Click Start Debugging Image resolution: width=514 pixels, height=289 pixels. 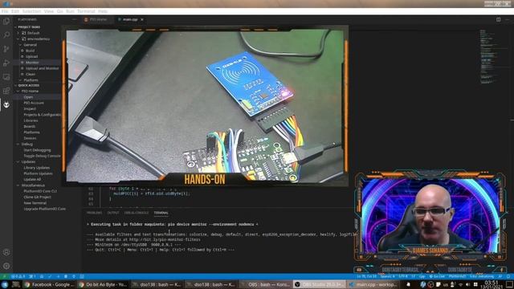click(x=37, y=150)
